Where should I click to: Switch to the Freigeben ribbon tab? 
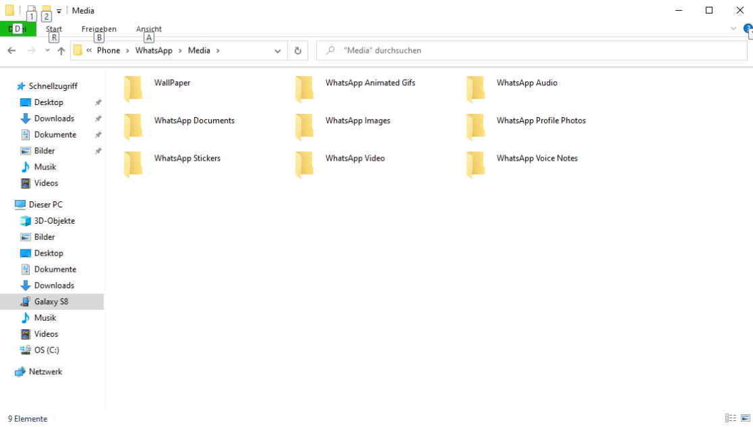click(99, 28)
